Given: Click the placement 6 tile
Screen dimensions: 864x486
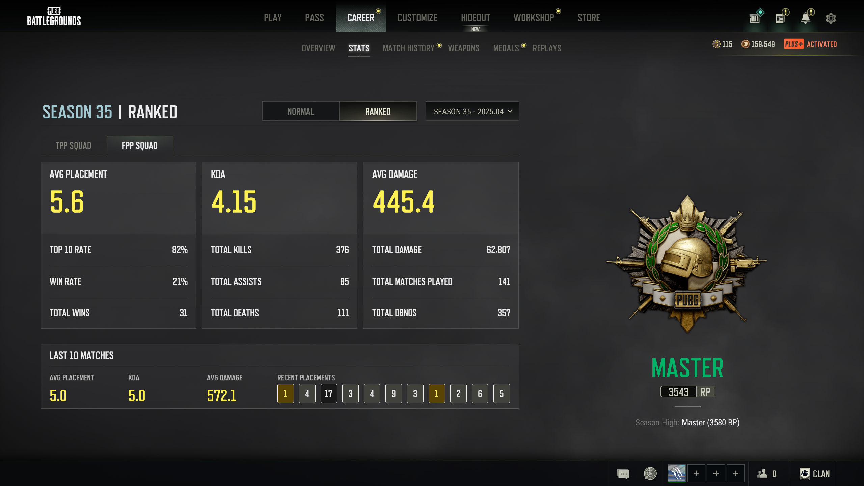Looking at the screenshot, I should pos(480,394).
